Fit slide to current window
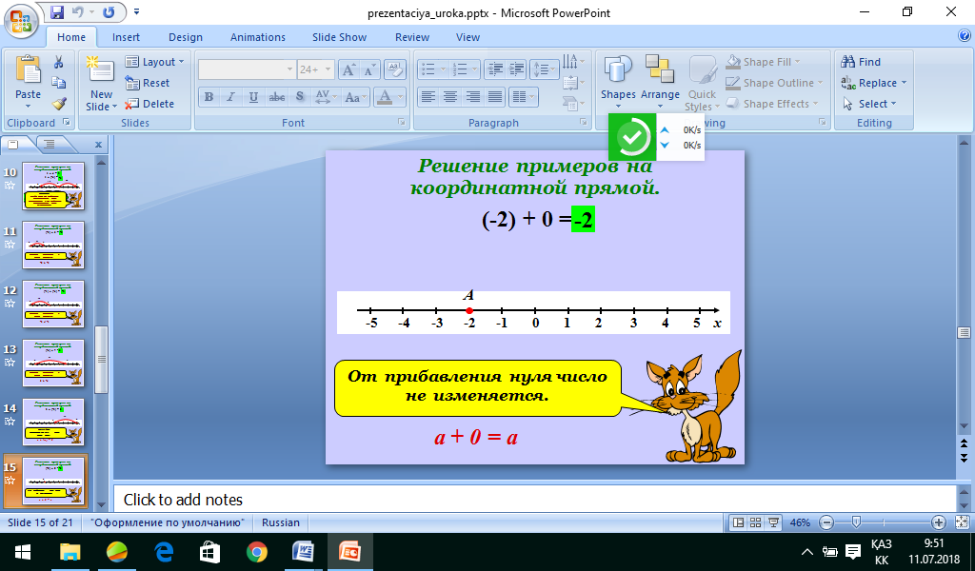Image resolution: width=975 pixels, height=571 pixels. click(x=962, y=522)
